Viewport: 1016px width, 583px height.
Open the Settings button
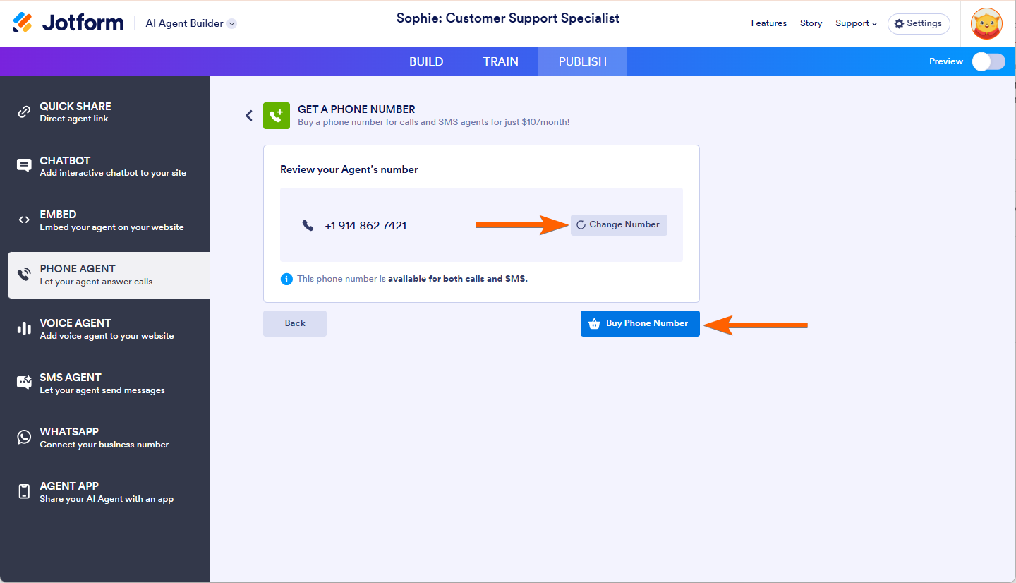[x=918, y=23]
